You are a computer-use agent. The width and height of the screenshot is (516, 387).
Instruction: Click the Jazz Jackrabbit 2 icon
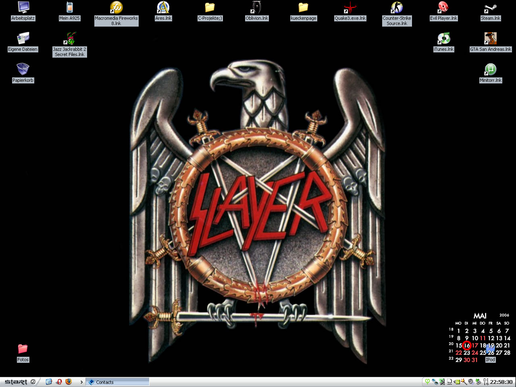70,39
